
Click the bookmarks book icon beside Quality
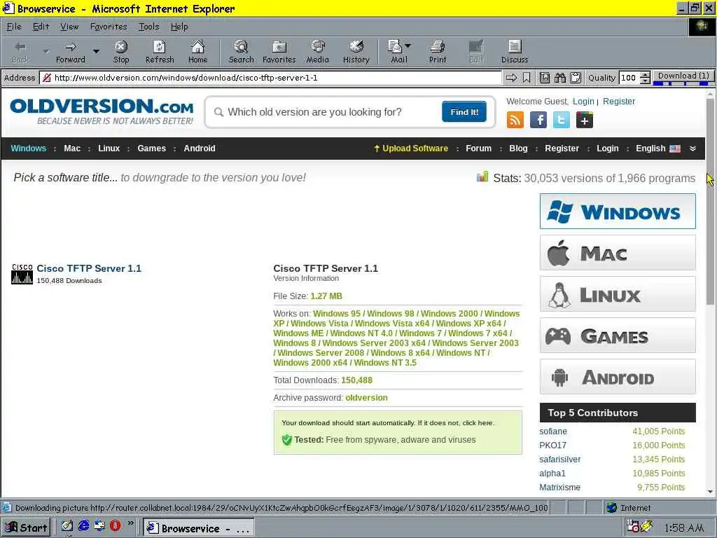pyautogui.click(x=545, y=78)
